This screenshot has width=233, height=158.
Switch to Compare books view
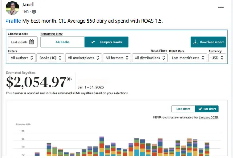point(106,42)
